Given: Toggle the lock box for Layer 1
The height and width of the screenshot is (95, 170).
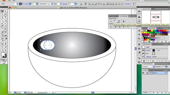Looking at the screenshot, I should (x=145, y=73).
